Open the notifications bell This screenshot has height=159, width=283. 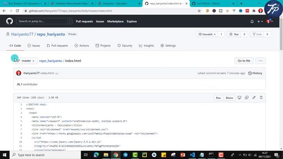pos(252,22)
